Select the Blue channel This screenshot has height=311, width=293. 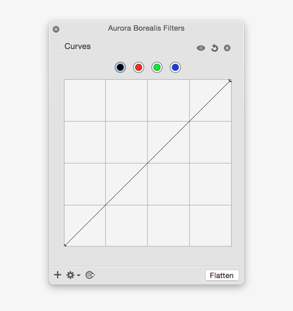[x=175, y=67]
